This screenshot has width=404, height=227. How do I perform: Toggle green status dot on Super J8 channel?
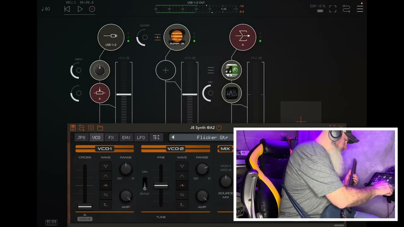(194, 41)
